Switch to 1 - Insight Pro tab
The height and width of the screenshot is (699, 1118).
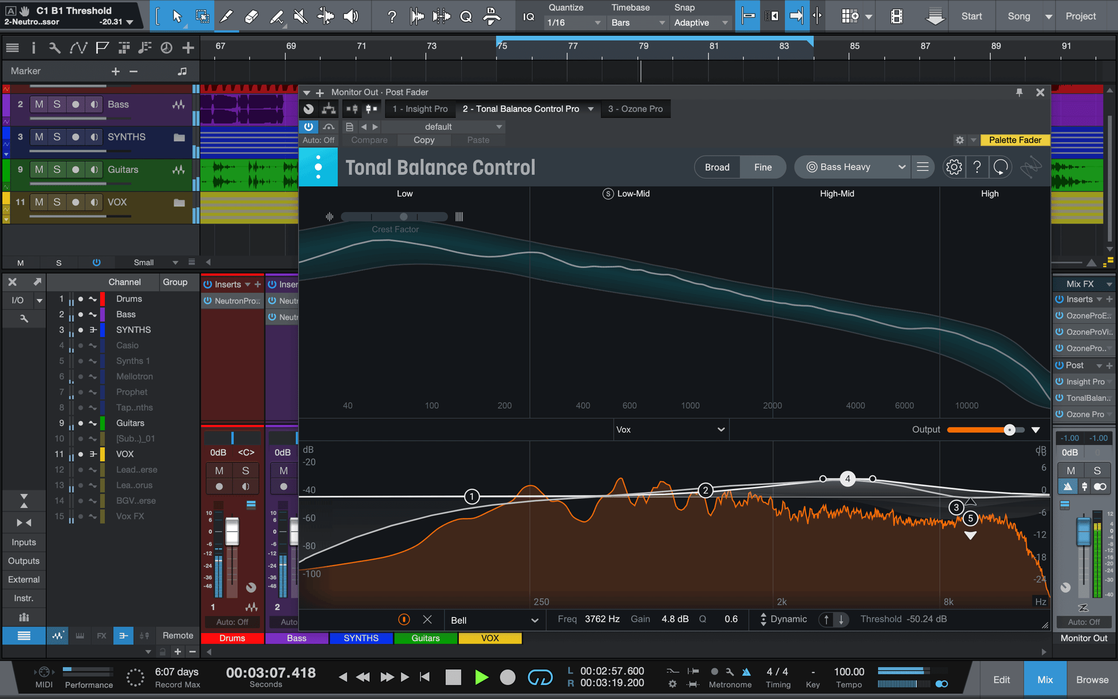coord(420,109)
